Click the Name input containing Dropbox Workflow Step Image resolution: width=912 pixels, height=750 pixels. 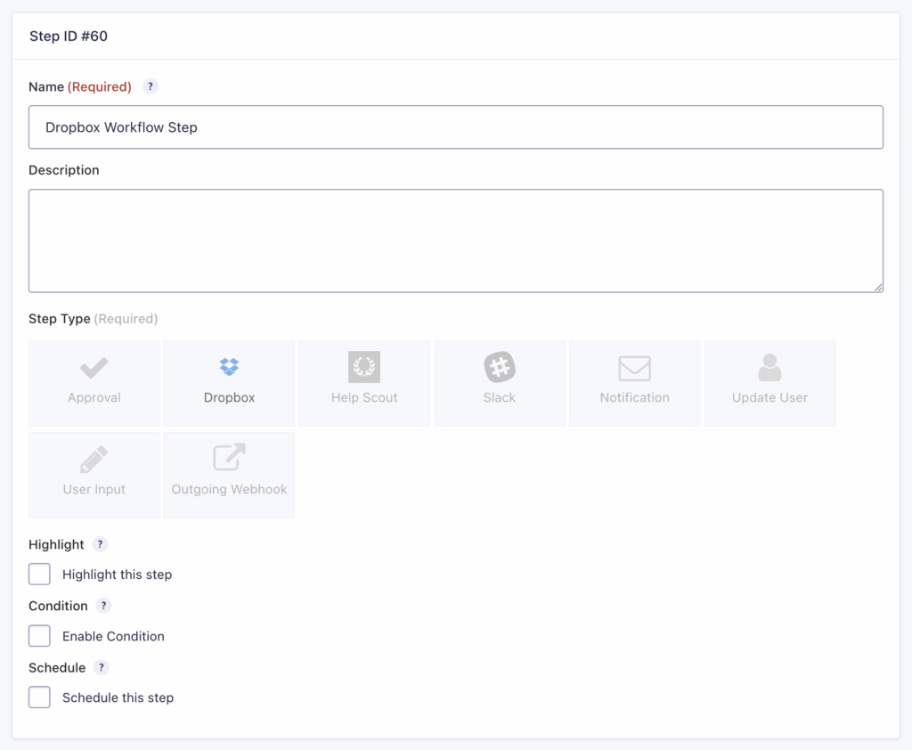pyautogui.click(x=456, y=126)
